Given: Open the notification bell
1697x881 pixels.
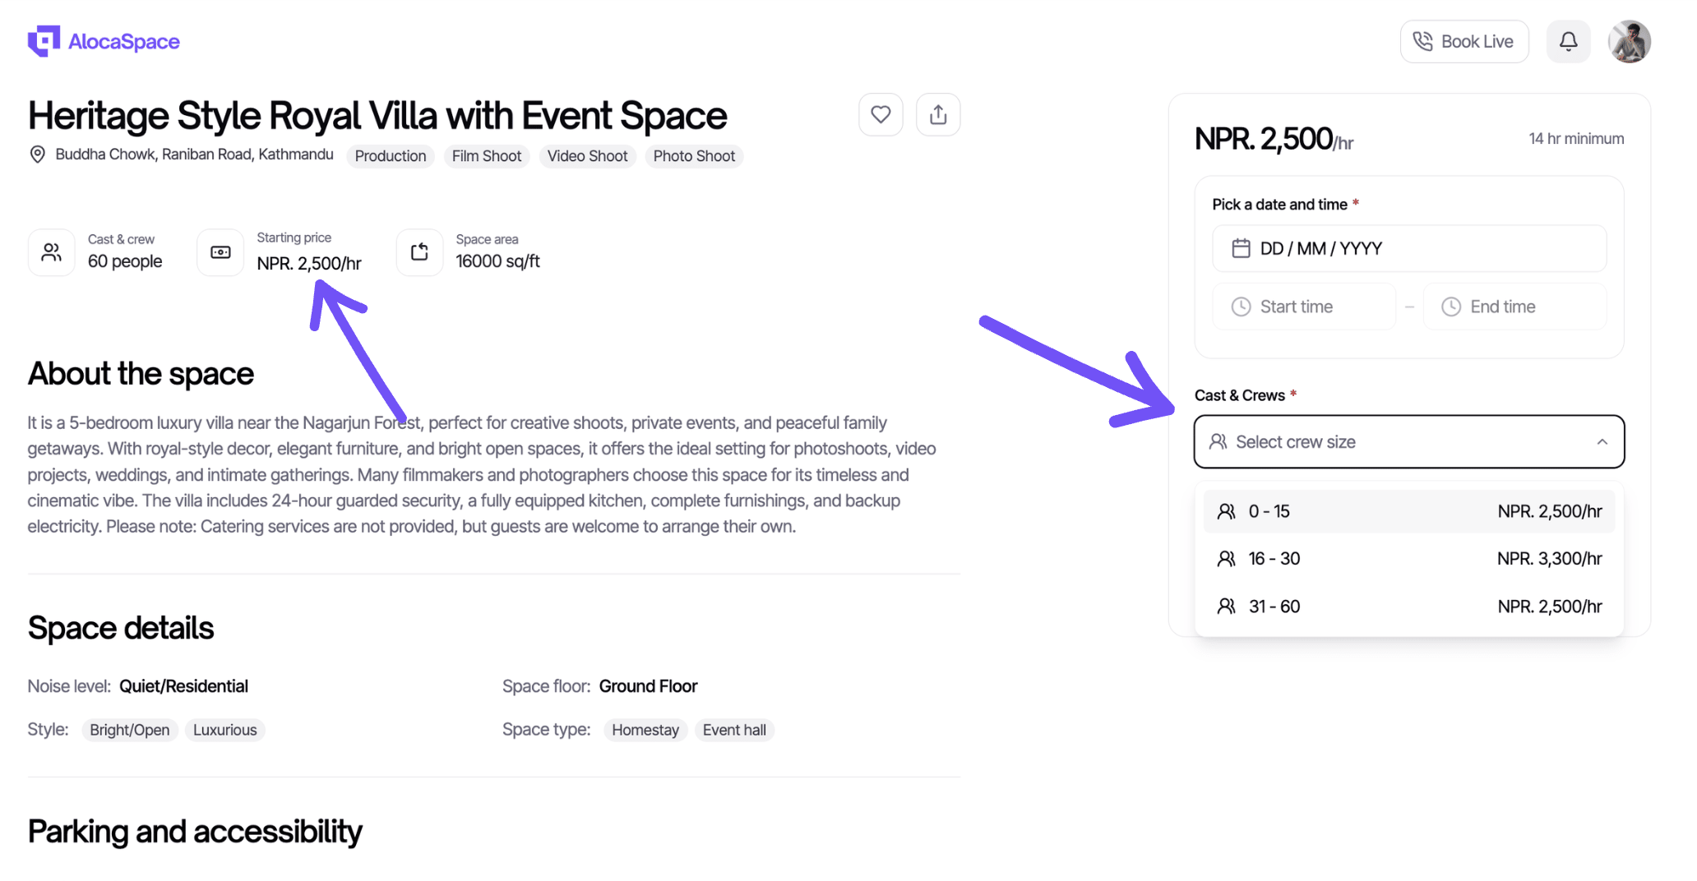Looking at the screenshot, I should point(1568,41).
